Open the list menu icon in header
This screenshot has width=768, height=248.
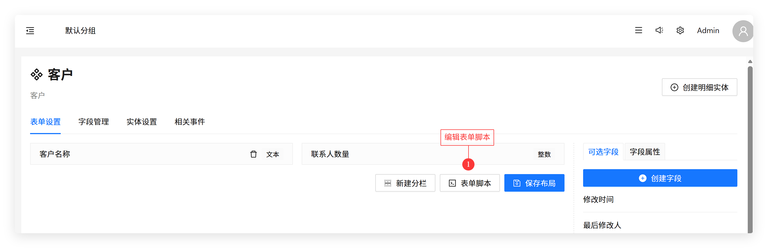tap(638, 30)
